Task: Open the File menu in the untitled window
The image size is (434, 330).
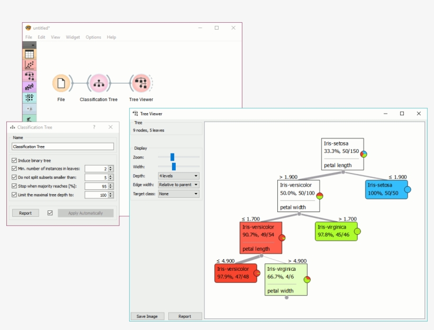Action: (x=29, y=37)
